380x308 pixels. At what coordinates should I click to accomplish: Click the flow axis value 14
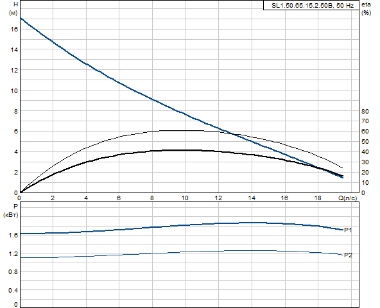[252, 198]
